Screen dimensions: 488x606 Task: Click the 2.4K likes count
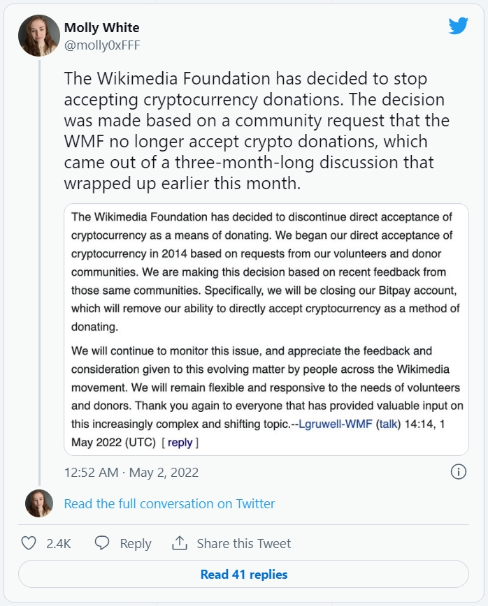[59, 543]
